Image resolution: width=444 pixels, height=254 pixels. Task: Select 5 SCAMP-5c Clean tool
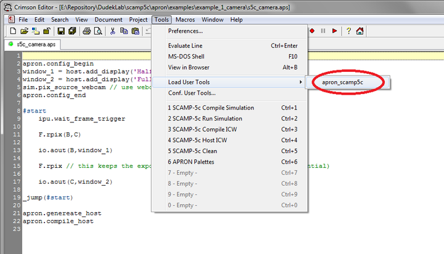(x=230, y=151)
